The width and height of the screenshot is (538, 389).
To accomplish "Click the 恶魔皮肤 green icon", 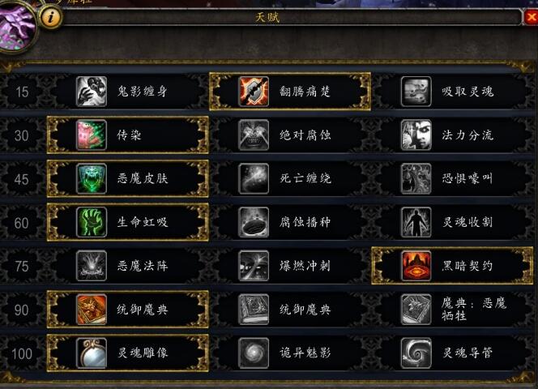I will 92,178.
